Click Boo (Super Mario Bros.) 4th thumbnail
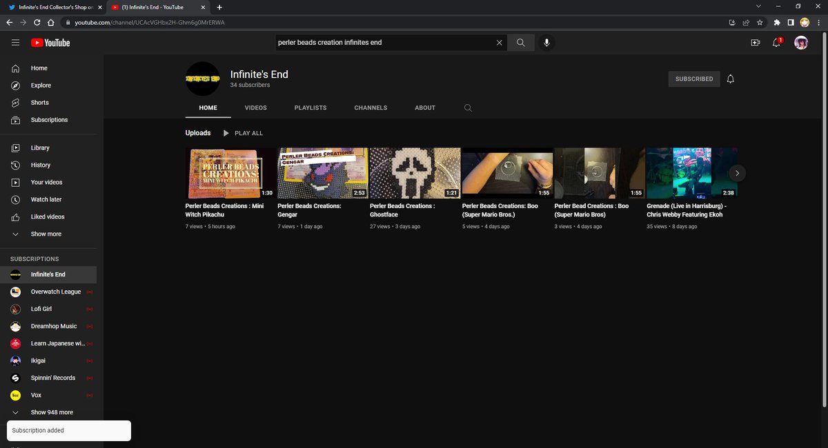828x448 pixels. coord(507,173)
